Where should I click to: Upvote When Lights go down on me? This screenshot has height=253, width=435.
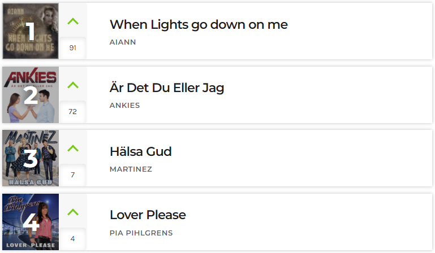(73, 21)
